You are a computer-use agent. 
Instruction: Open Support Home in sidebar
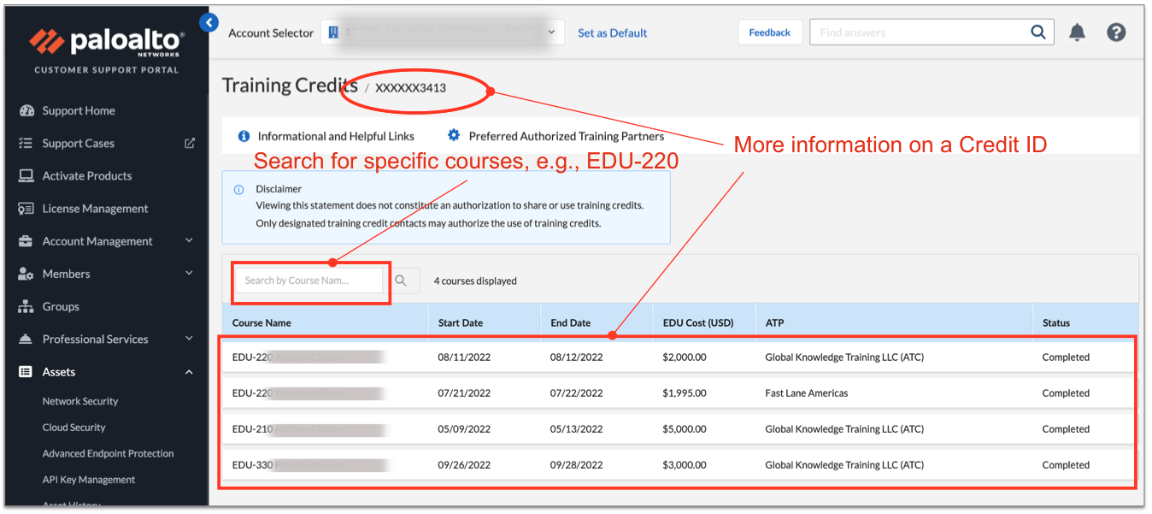[79, 111]
